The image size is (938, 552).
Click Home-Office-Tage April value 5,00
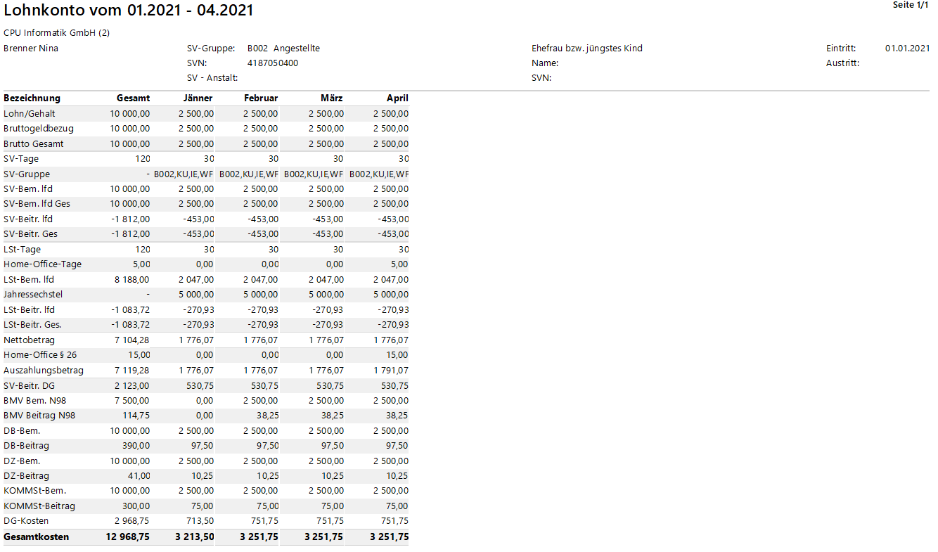coord(400,264)
